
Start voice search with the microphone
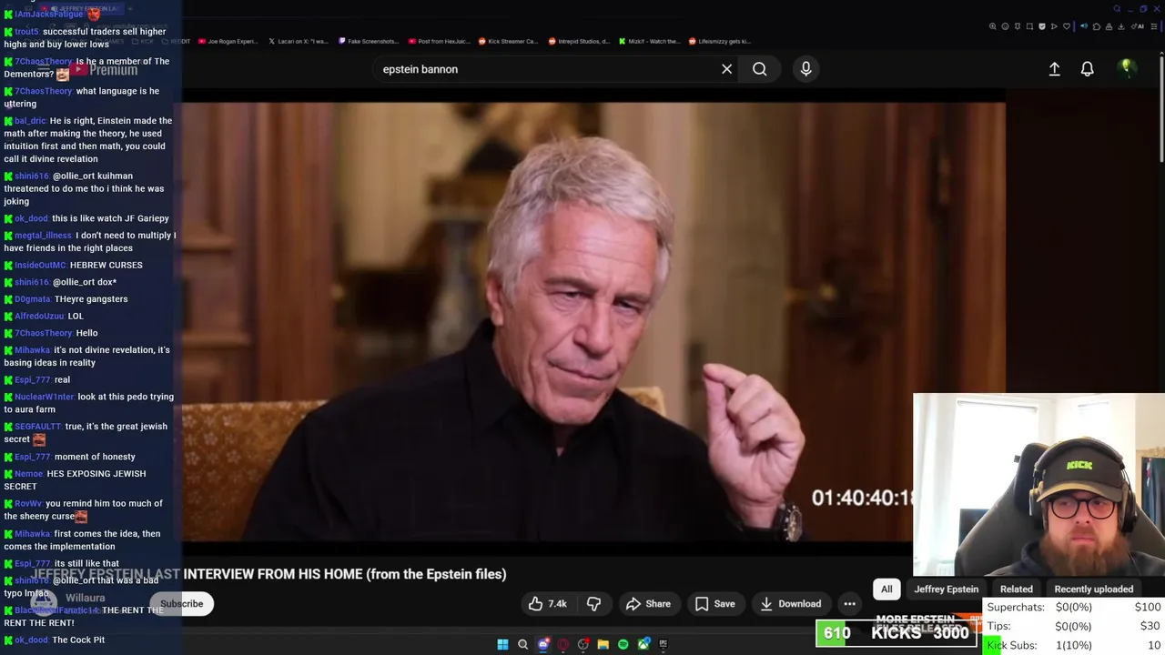pos(805,69)
